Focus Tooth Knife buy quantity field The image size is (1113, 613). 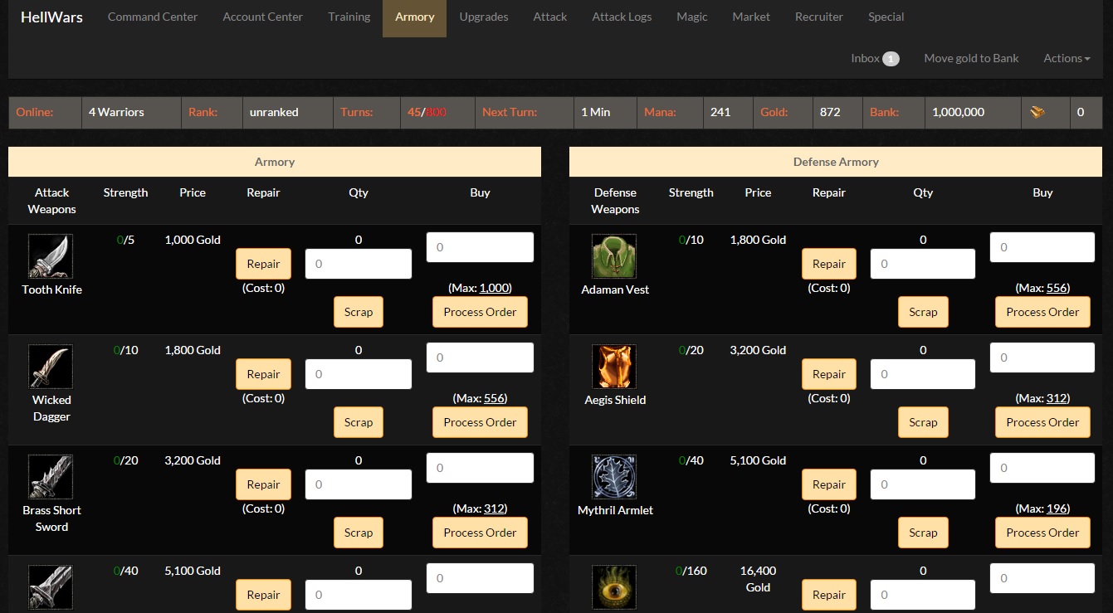pyautogui.click(x=480, y=247)
